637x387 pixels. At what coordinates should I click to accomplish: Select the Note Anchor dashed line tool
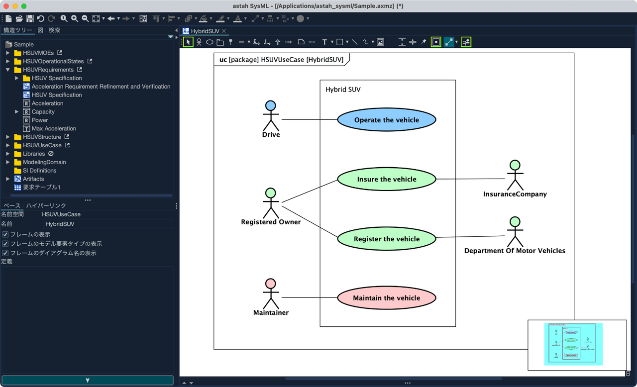(x=312, y=42)
